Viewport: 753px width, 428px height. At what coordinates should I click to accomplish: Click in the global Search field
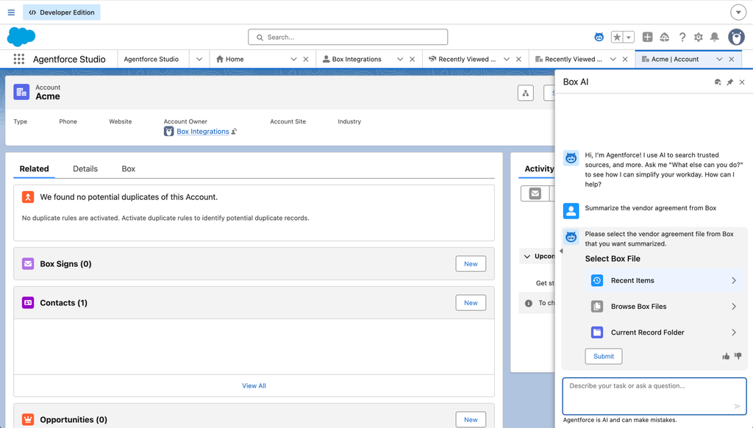tap(348, 37)
